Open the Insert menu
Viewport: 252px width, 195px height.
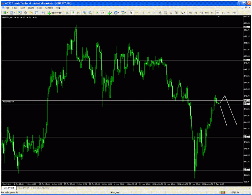click(22, 8)
